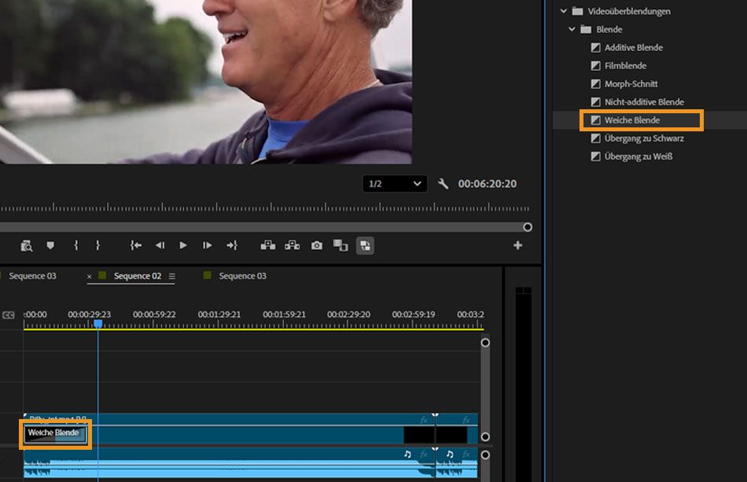Toggle closed captions CC track button

pyautogui.click(x=9, y=315)
